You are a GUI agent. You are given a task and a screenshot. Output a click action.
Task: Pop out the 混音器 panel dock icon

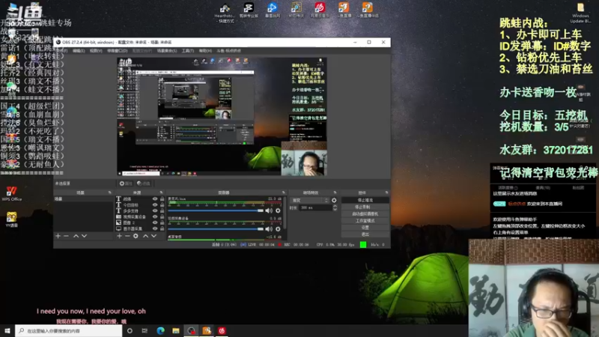[x=284, y=192]
